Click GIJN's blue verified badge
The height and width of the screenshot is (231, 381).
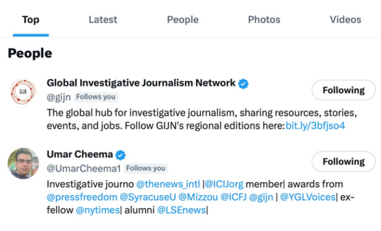point(244,84)
